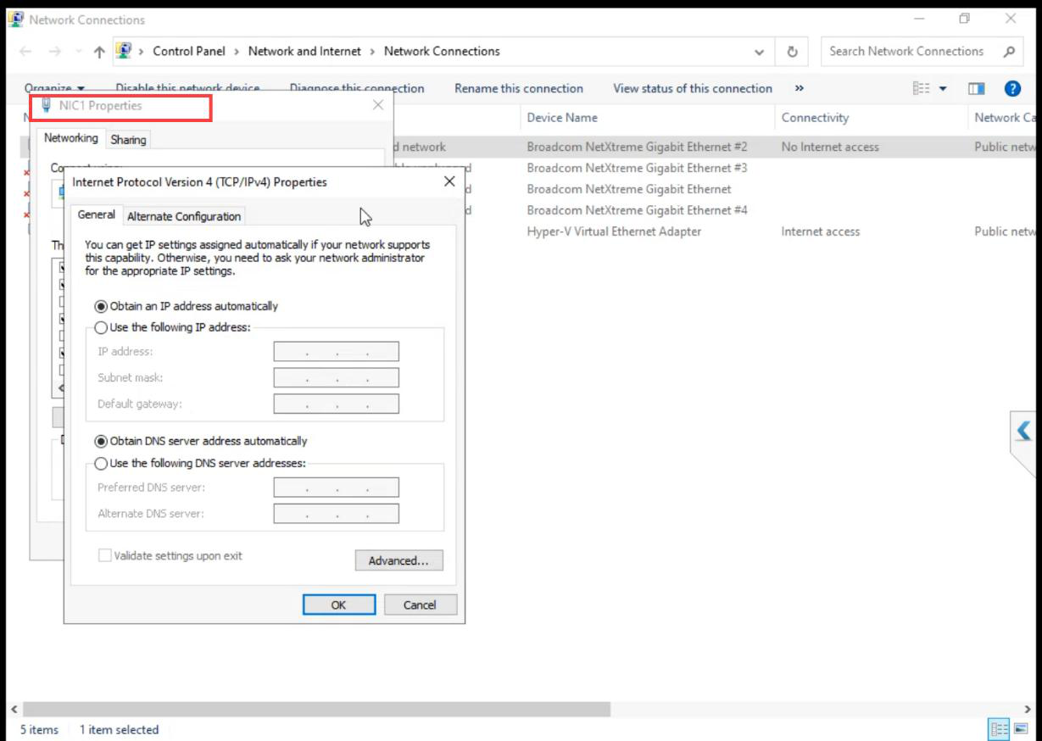Click the No Internet access cell
This screenshot has width=1042, height=741.
(830, 147)
